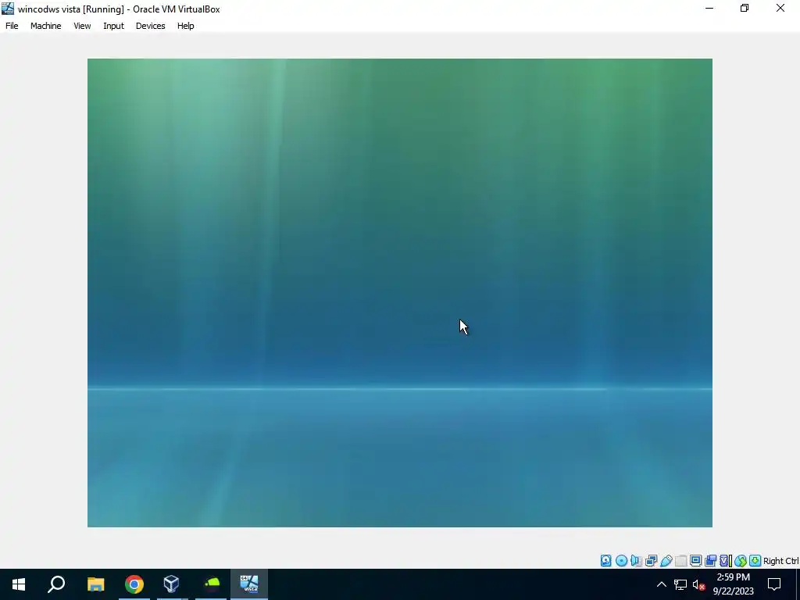The image size is (800, 600).
Task: Click inside the Vista guest display
Action: click(x=399, y=292)
